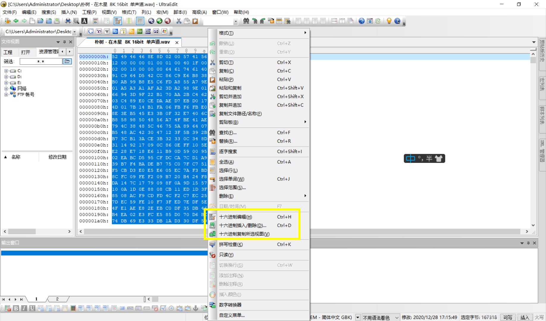The width and height of the screenshot is (546, 321).
Task: Click the blue UC compare icon
Action: pos(151,21)
